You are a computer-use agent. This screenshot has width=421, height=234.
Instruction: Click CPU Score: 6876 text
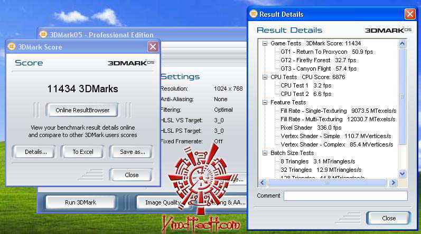tap(323, 77)
